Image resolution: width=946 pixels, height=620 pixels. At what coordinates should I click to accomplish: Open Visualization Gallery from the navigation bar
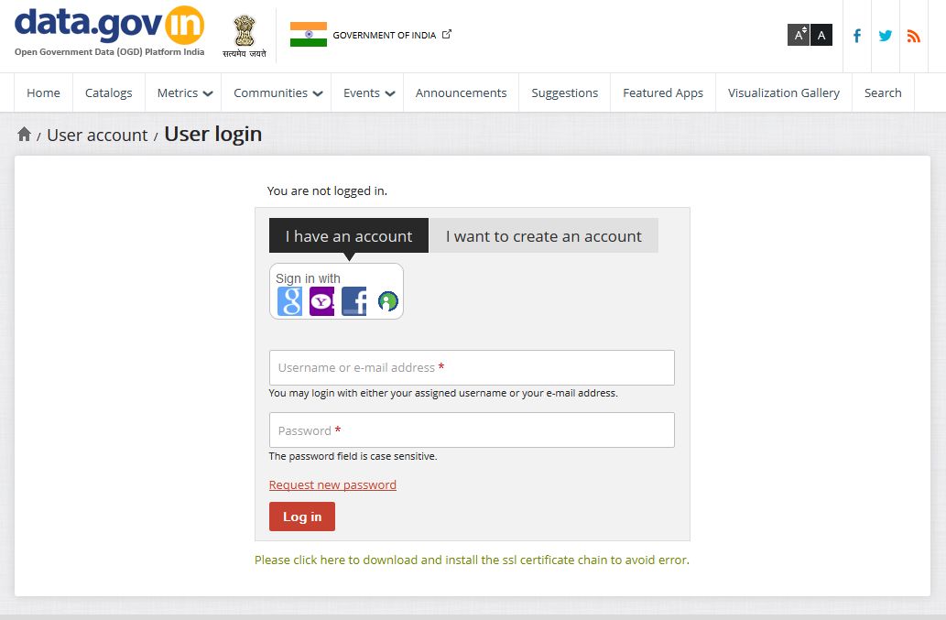tap(784, 92)
